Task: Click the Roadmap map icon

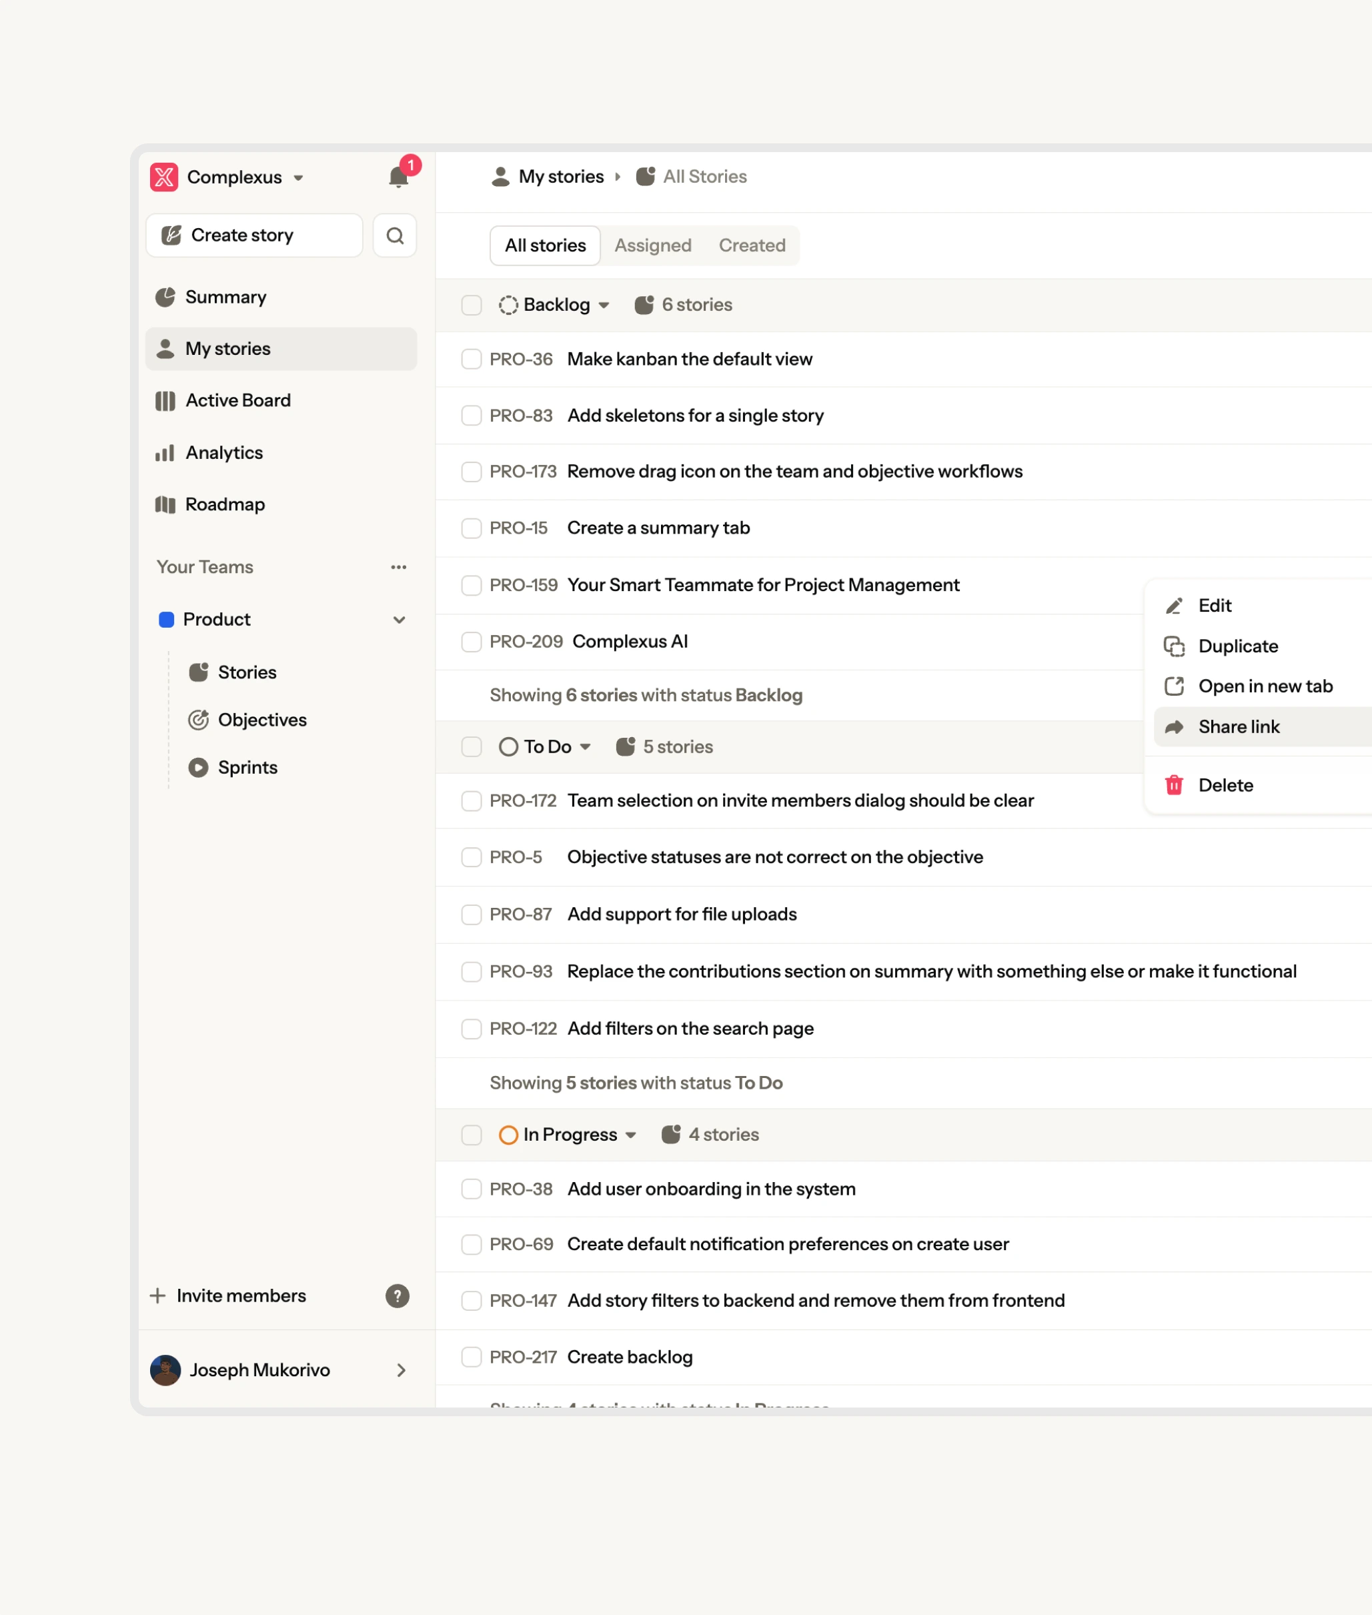Action: pyautogui.click(x=165, y=504)
